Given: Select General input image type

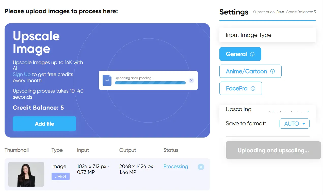Looking at the screenshot, I should [240, 54].
